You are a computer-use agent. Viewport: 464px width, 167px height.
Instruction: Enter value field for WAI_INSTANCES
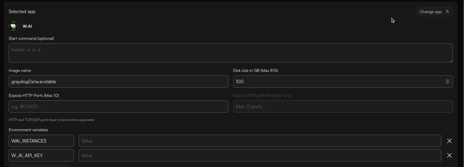(x=260, y=141)
